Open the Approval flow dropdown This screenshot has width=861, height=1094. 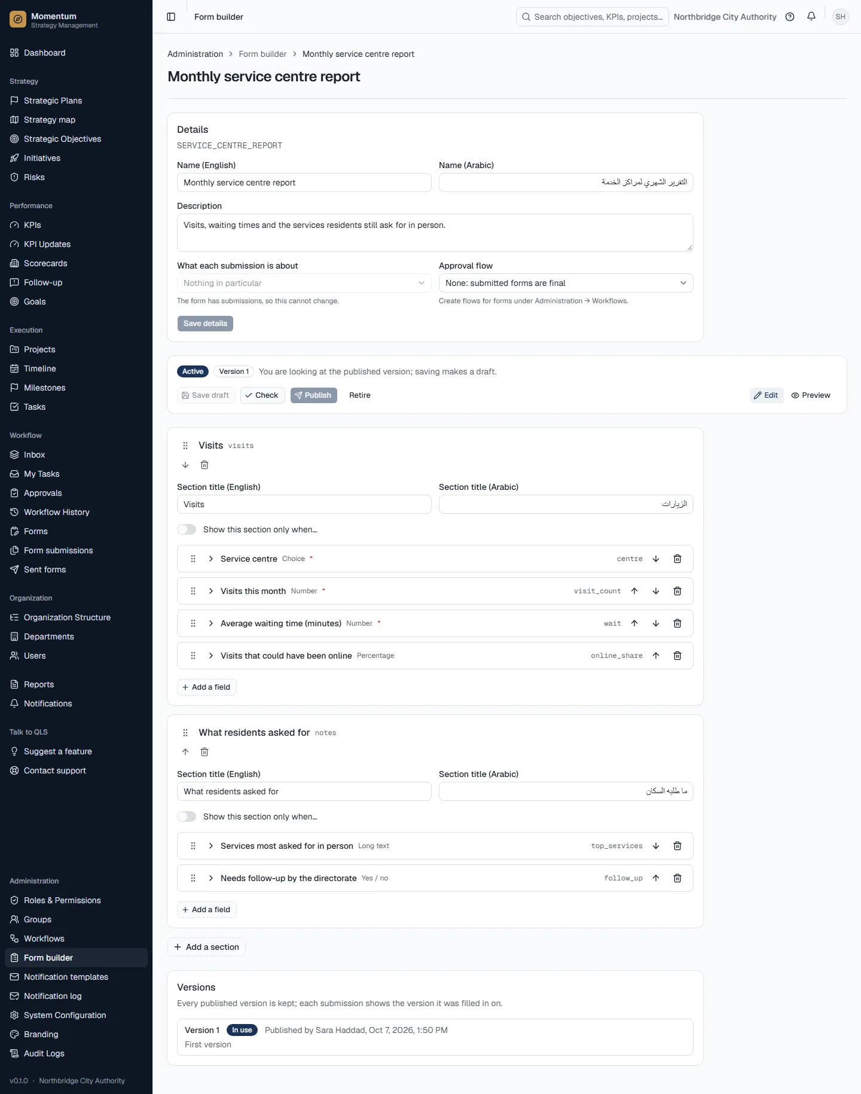coord(566,283)
